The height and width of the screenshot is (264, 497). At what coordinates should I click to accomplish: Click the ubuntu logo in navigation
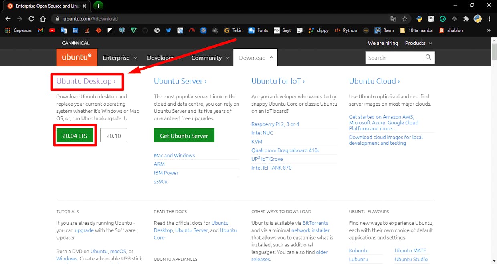tap(77, 57)
